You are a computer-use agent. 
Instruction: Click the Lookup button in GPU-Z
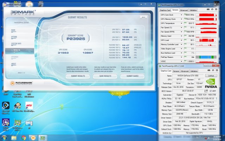[x=211, y=75]
